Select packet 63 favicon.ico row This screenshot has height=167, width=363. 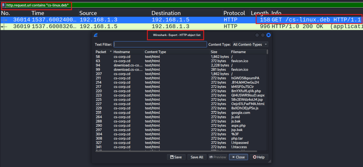tap(181, 61)
